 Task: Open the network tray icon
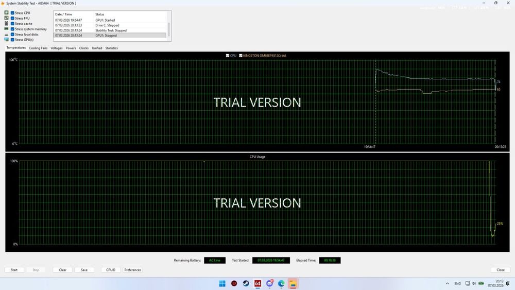pyautogui.click(x=468, y=283)
